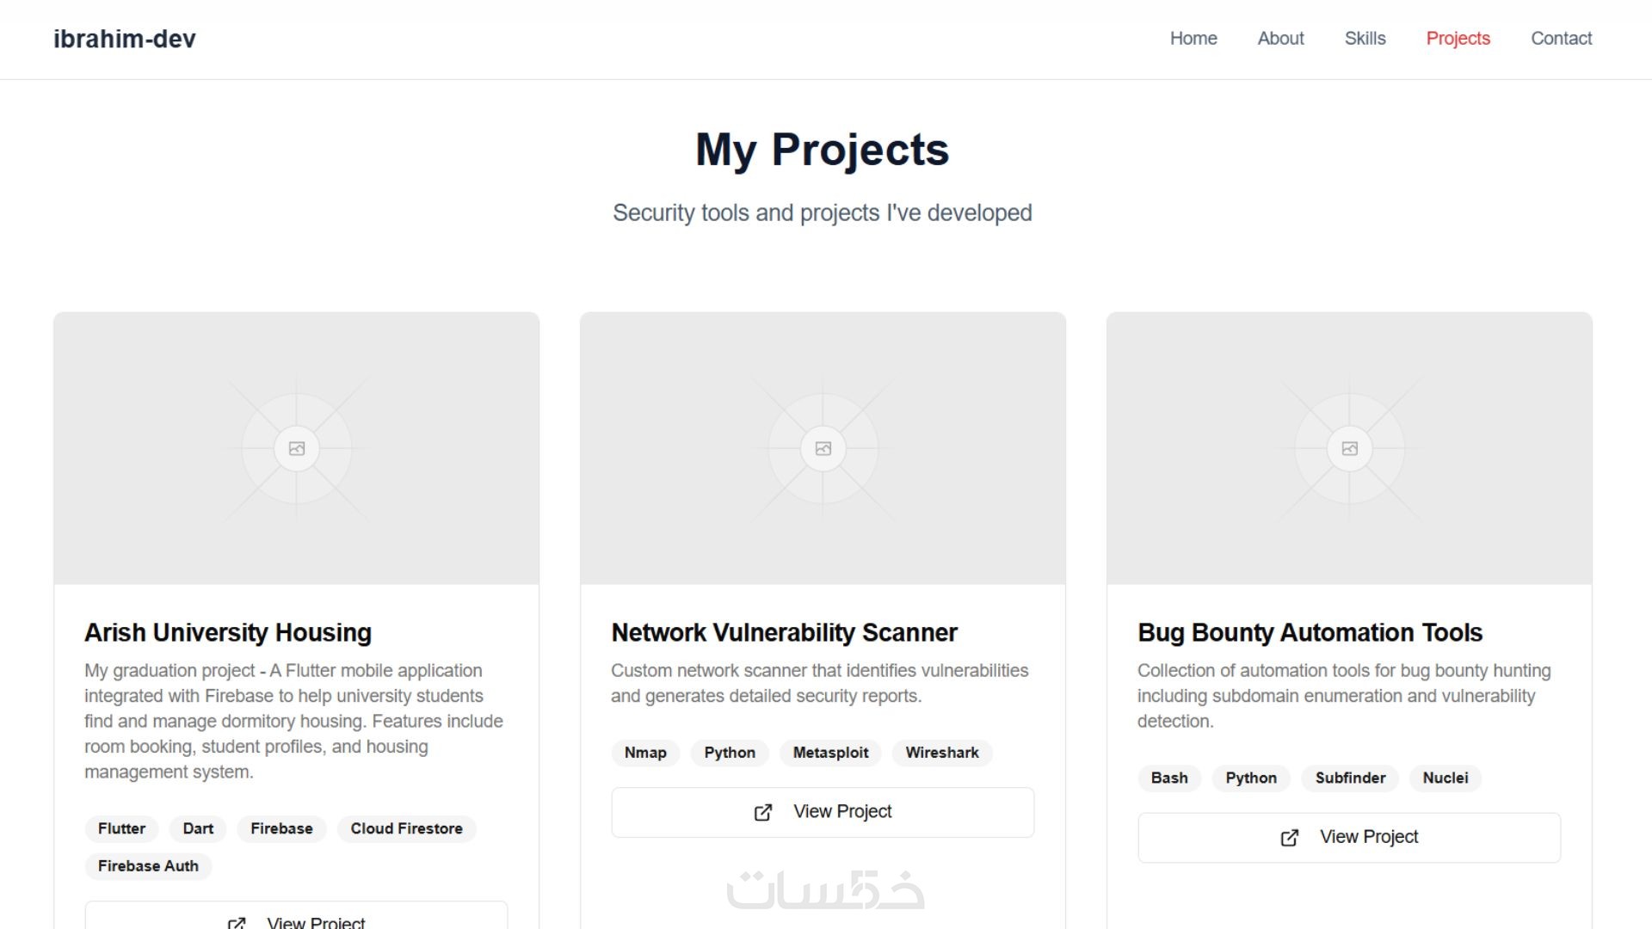
Task: Click the ibrahim-dev site logo
Action: pos(125,39)
